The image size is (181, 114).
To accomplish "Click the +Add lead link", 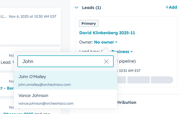I will click(x=171, y=7).
